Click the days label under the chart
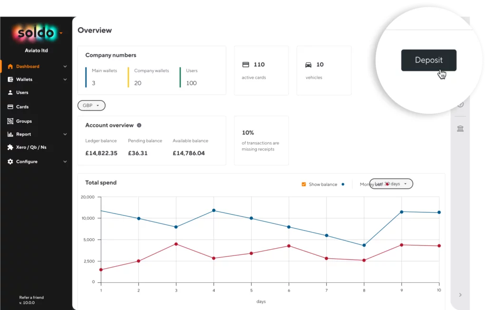Image resolution: width=487 pixels, height=310 pixels. [261, 301]
